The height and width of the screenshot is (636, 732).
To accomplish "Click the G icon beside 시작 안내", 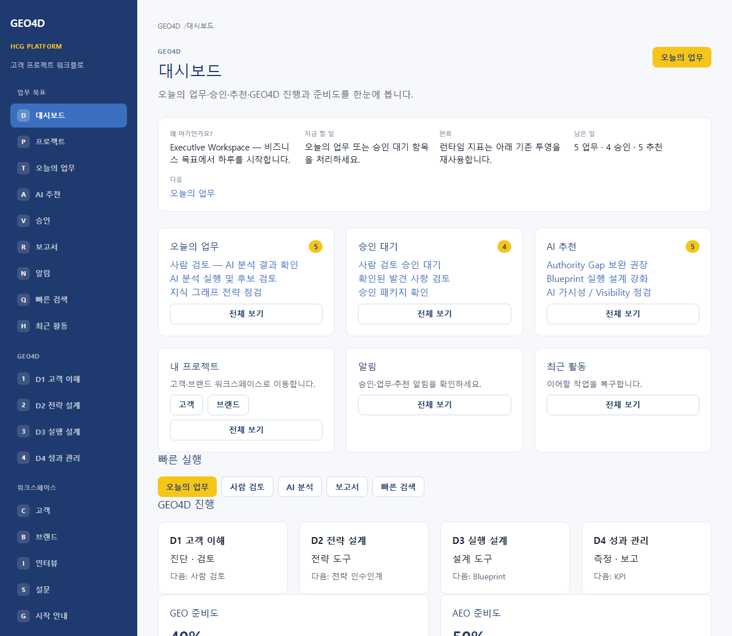I will tap(23, 616).
